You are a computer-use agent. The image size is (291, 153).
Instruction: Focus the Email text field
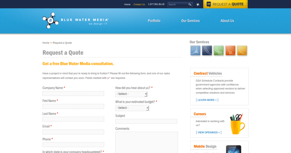[73, 132]
